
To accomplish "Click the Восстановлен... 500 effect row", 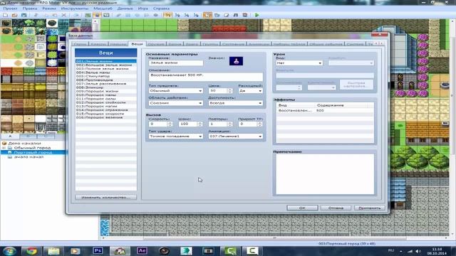I will pos(325,111).
